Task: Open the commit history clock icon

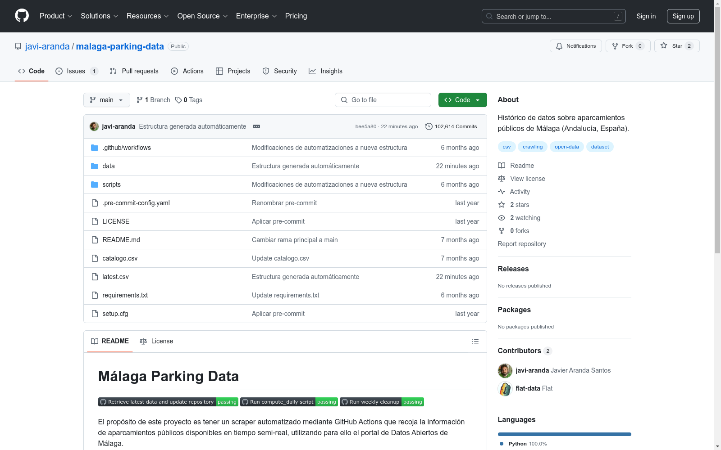Action: pyautogui.click(x=429, y=126)
